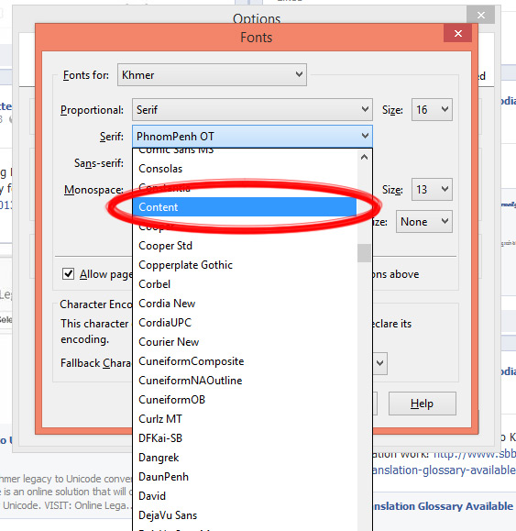
Task: Open the minimum font size None dropdown
Action: [424, 221]
